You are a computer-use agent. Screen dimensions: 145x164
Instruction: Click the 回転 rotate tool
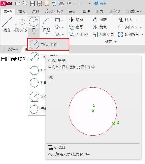[x=100, y=20]
